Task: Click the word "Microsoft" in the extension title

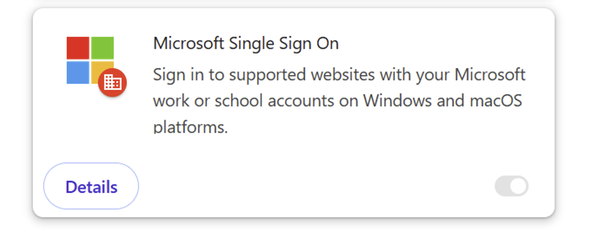Action: (188, 43)
